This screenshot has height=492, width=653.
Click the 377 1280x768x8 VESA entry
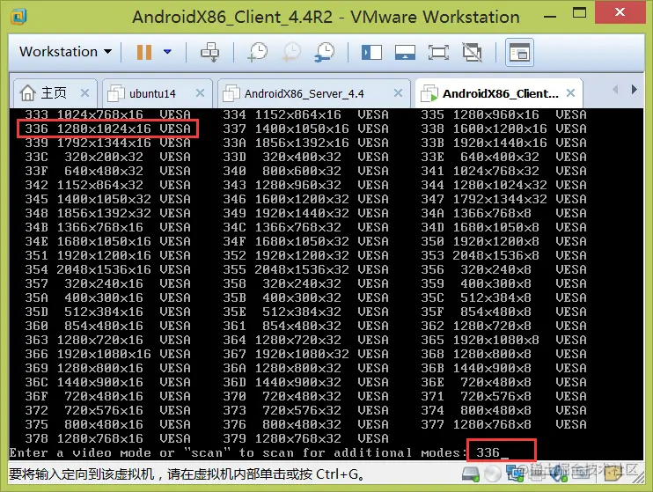(503, 424)
